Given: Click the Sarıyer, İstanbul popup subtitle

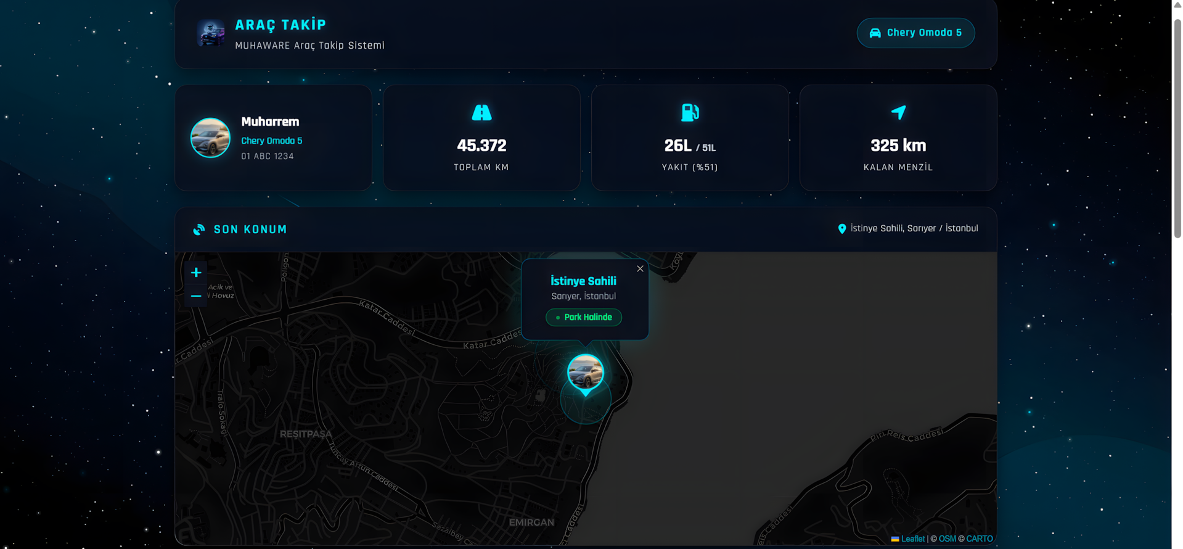Looking at the screenshot, I should click(x=583, y=297).
